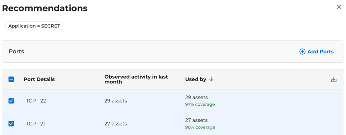The height and width of the screenshot is (135, 346).
Task: Select the TCP 21 port details
Action: point(35,124)
